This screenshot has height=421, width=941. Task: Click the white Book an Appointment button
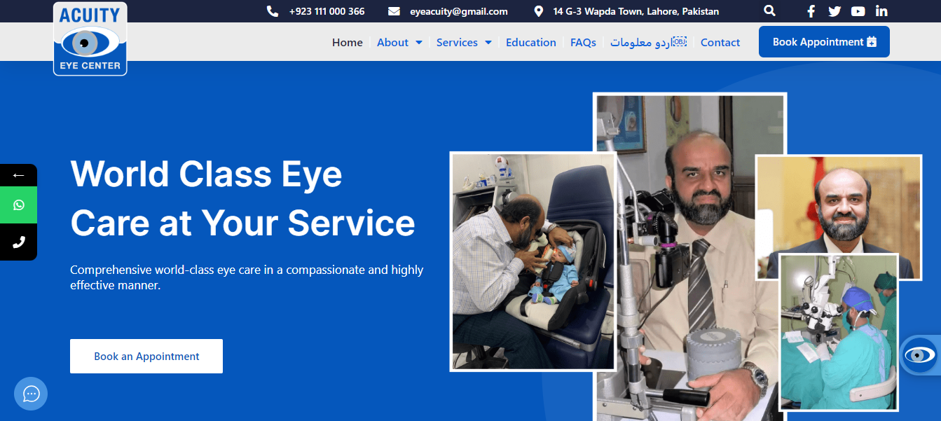pos(146,357)
